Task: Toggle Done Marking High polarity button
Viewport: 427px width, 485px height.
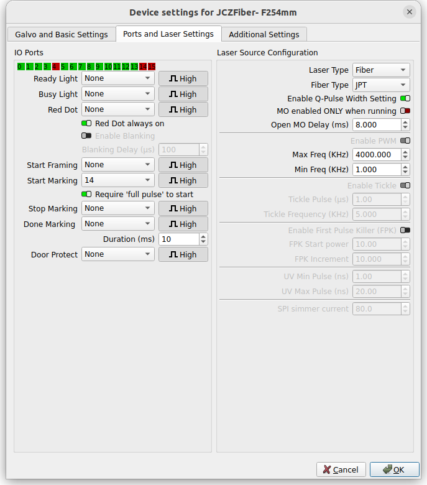Action: click(x=183, y=224)
